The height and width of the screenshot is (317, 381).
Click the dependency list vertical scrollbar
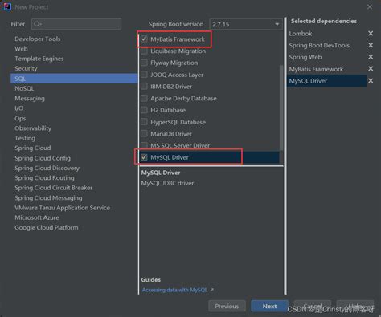(281, 108)
